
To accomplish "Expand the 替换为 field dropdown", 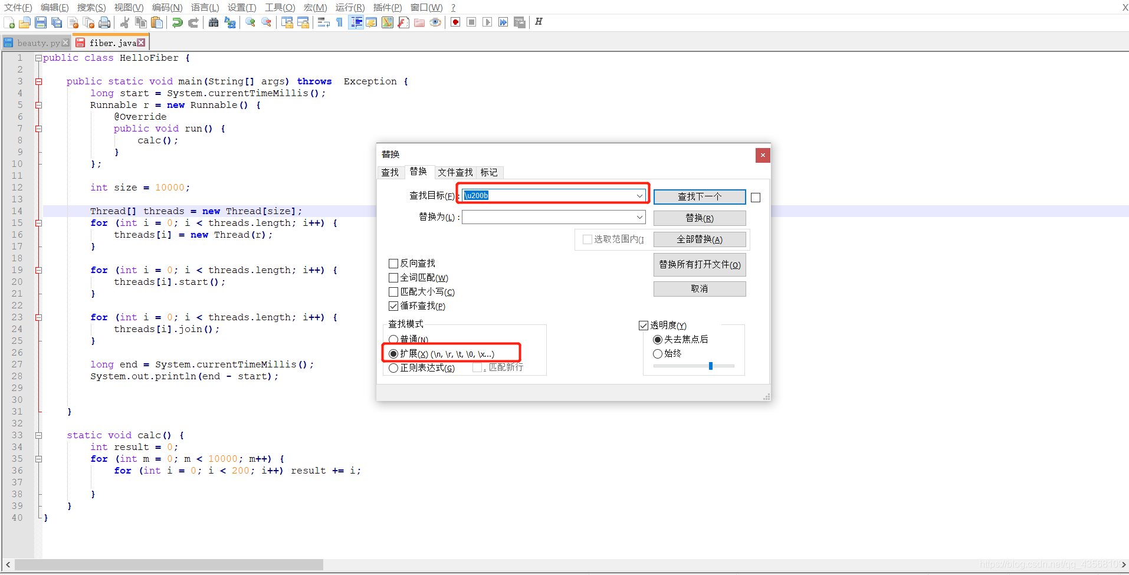I will (639, 216).
